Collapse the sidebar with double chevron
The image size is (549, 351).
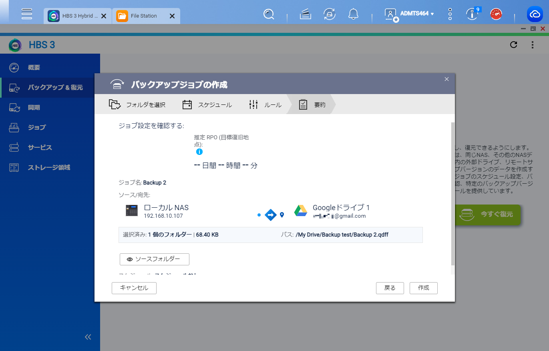coord(88,337)
